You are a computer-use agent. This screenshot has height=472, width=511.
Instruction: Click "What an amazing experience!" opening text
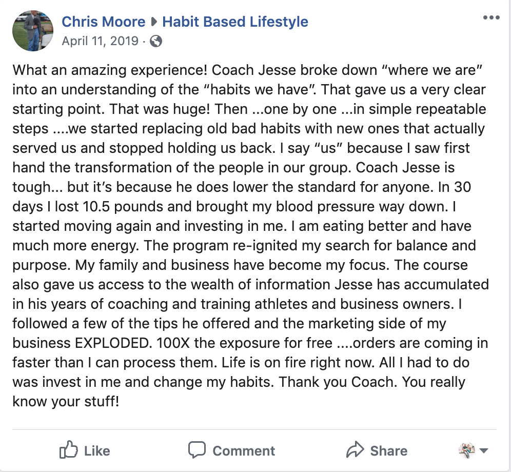pos(110,70)
